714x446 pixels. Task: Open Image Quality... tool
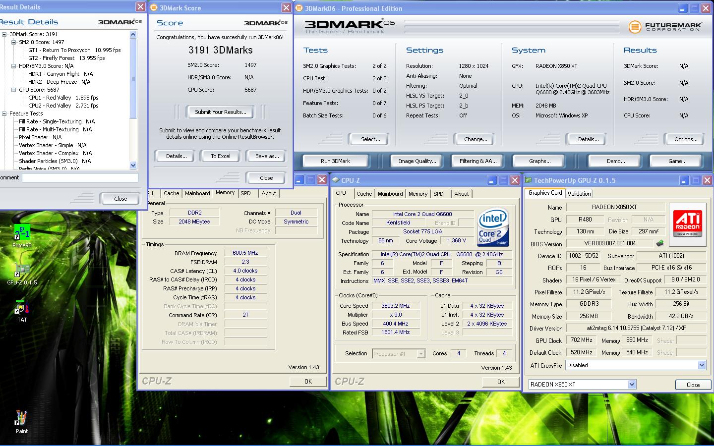pyautogui.click(x=417, y=161)
